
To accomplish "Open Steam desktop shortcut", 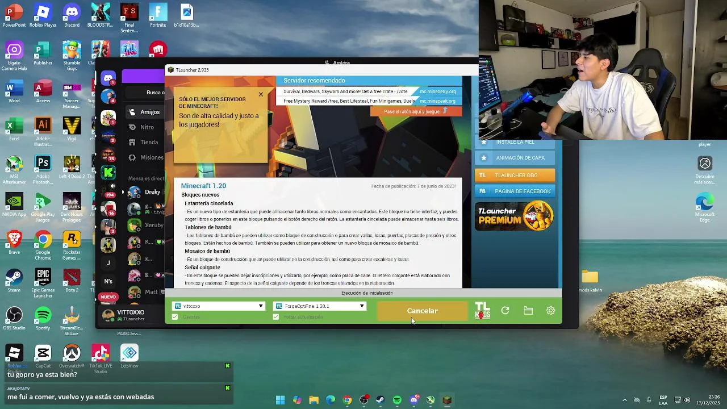I will click(14, 281).
